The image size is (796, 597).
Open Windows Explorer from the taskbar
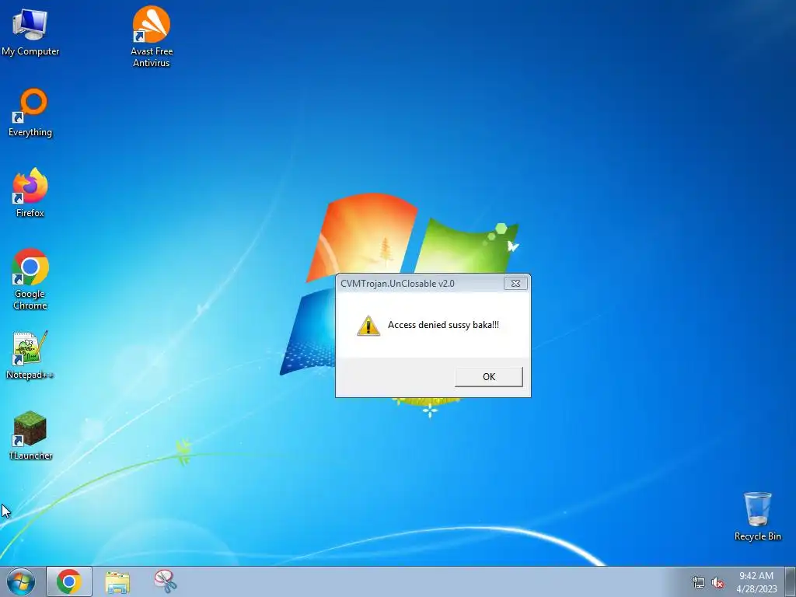tap(117, 581)
